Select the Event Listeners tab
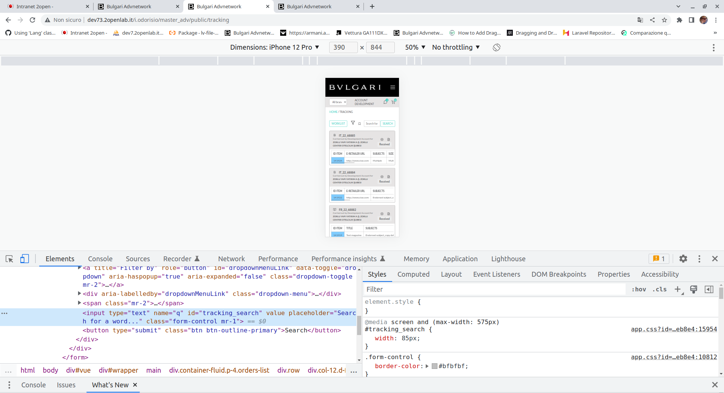The image size is (724, 393). (x=497, y=274)
